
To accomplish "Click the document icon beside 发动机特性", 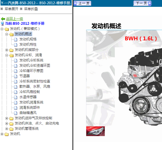I will 16,45.
